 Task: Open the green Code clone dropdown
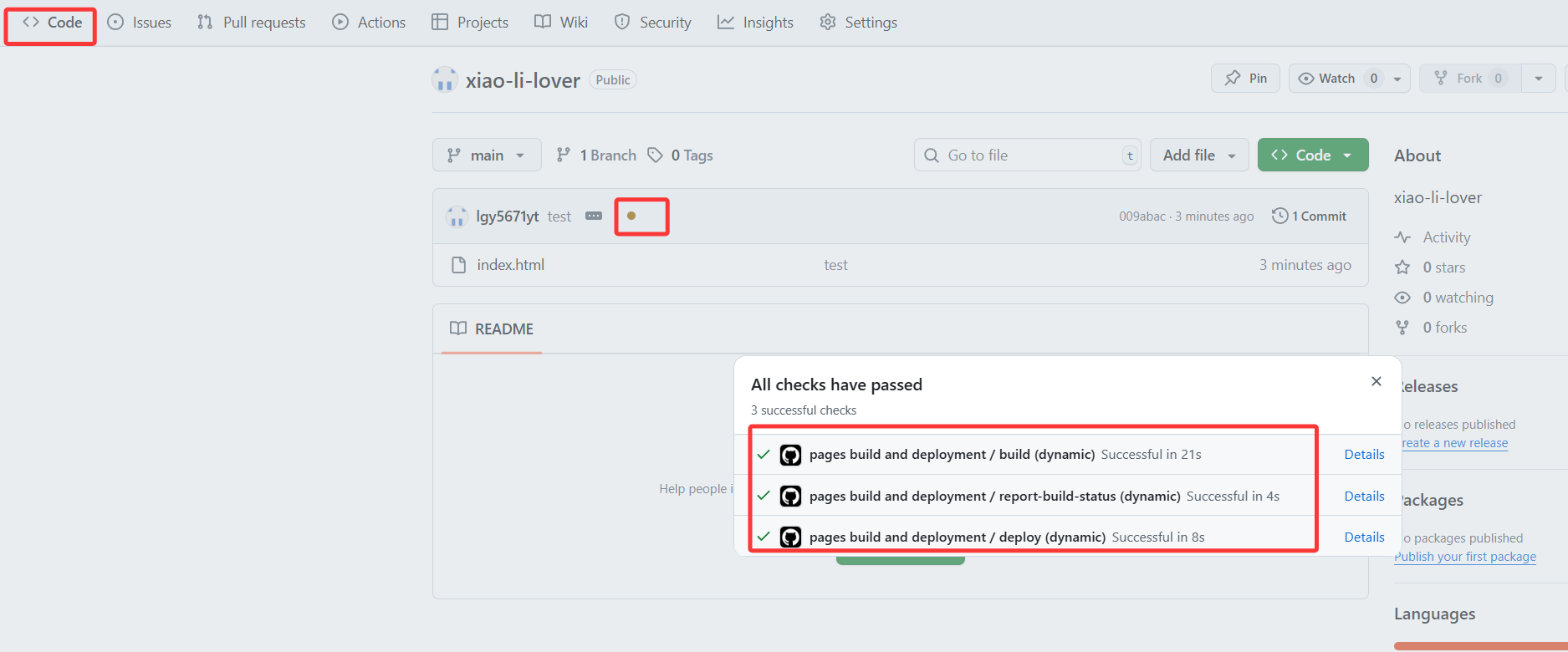point(1313,155)
